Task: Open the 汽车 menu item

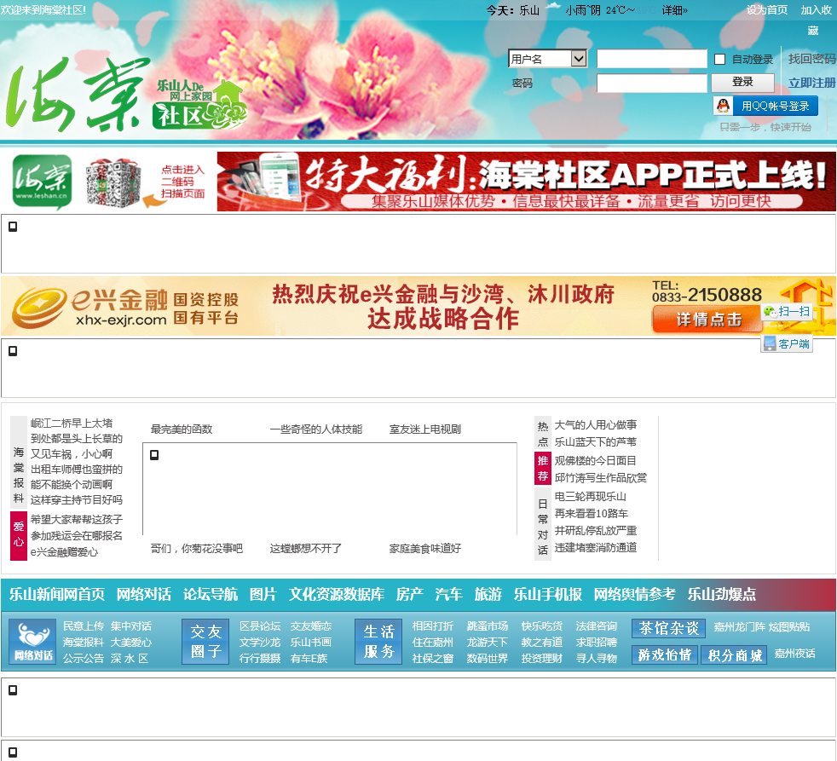Action: click(x=449, y=595)
